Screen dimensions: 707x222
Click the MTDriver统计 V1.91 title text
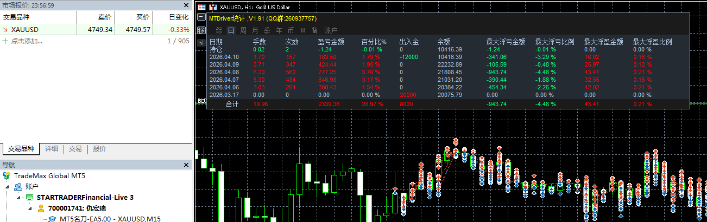263,18
